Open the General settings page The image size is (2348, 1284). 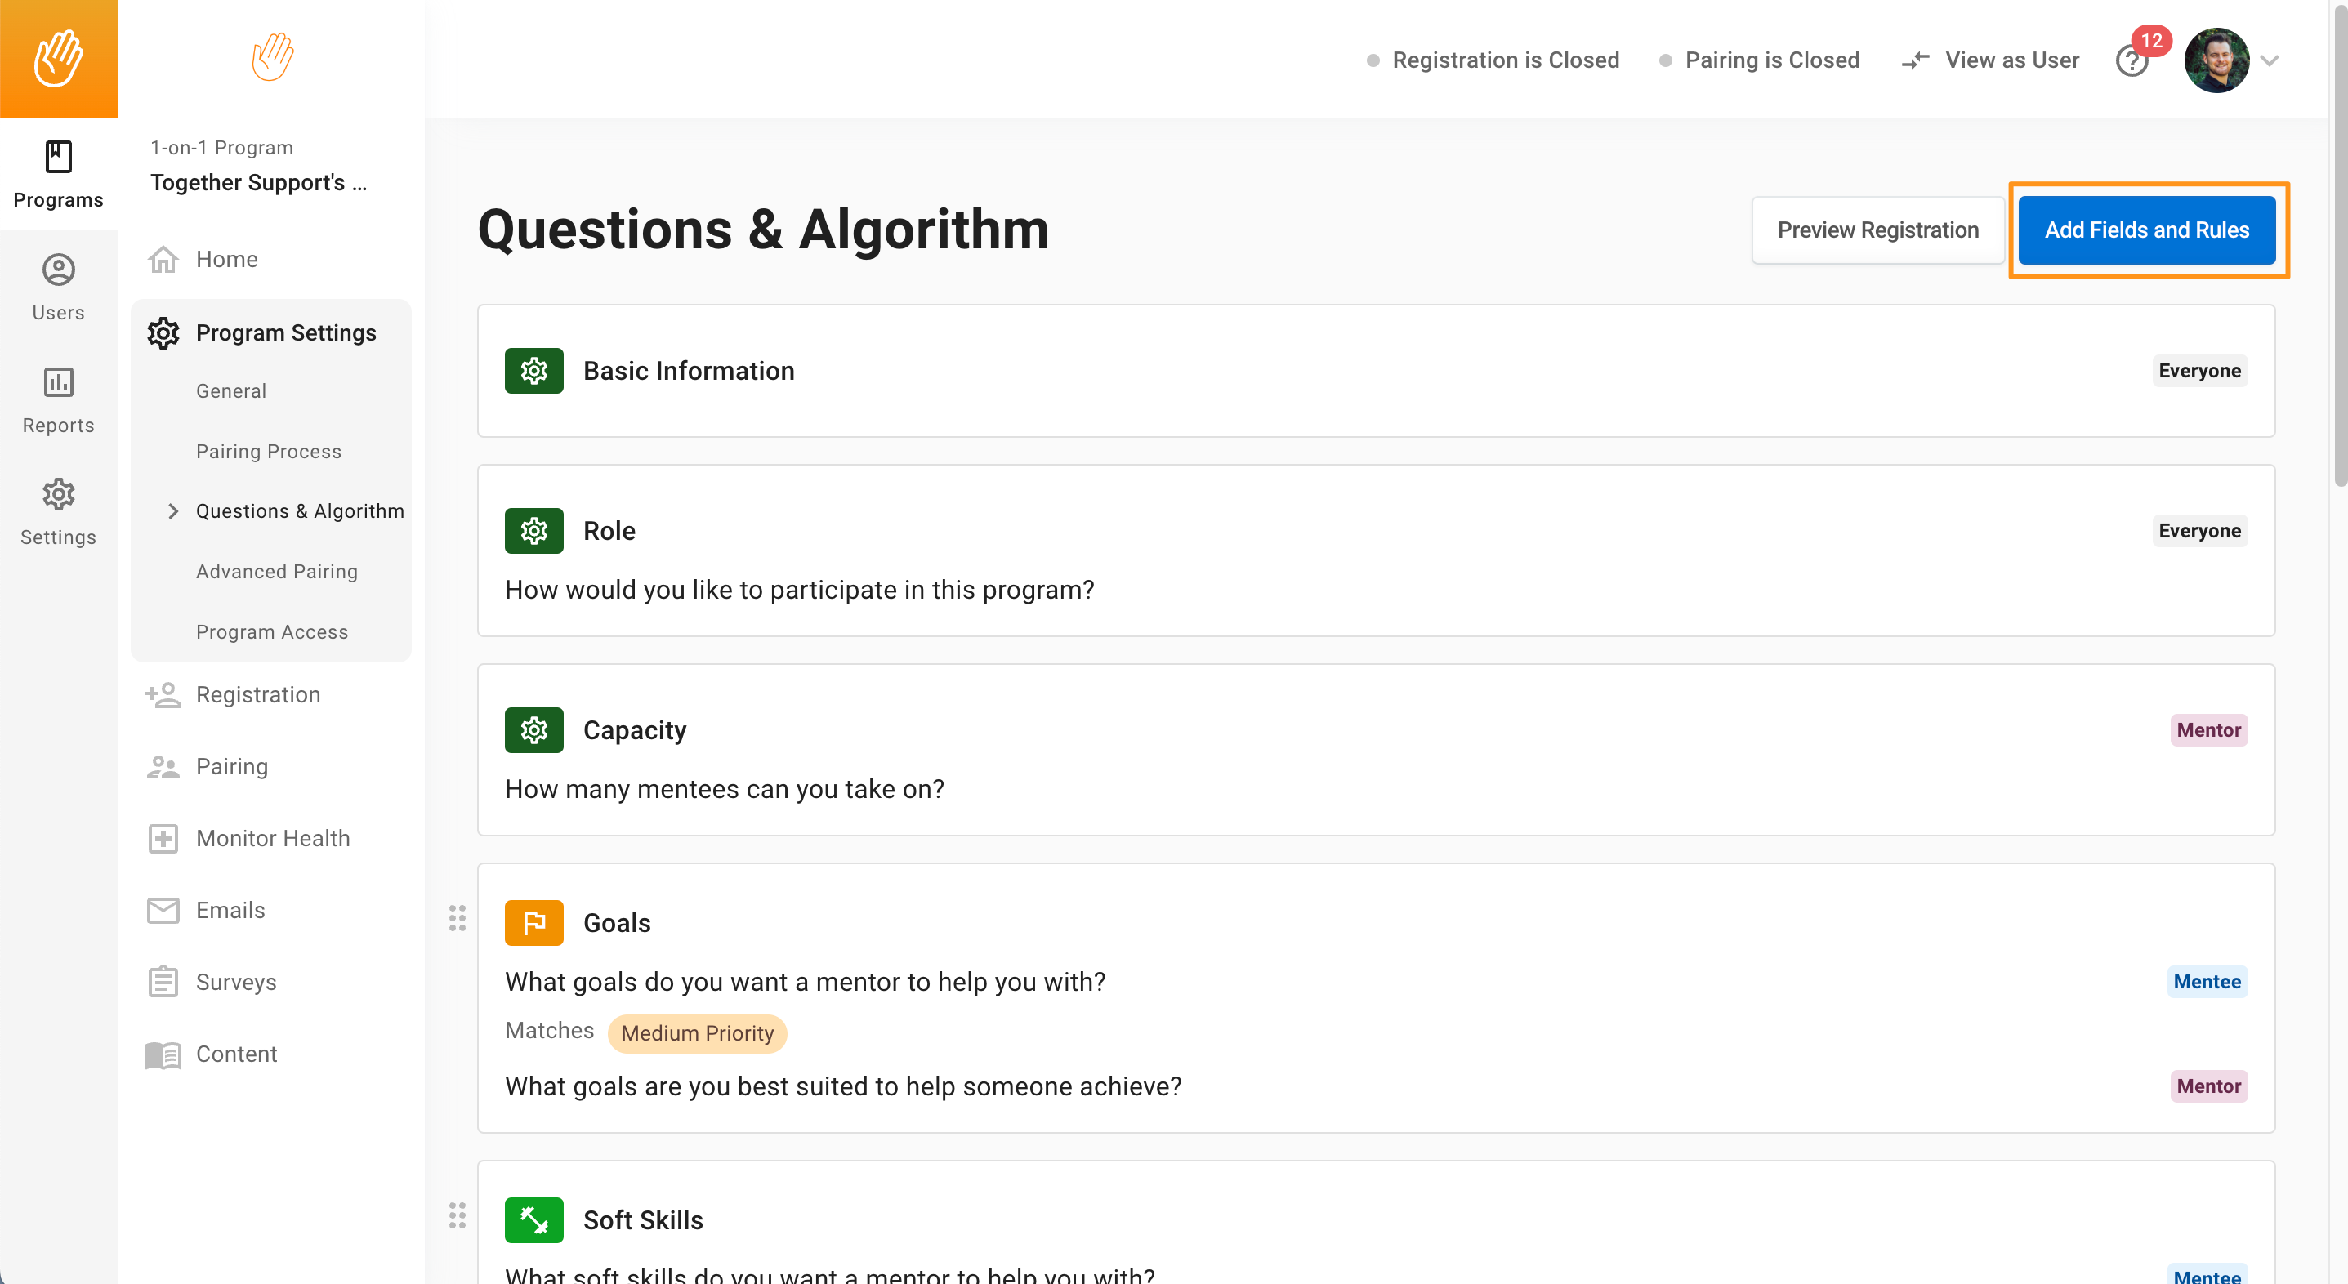pyautogui.click(x=231, y=391)
